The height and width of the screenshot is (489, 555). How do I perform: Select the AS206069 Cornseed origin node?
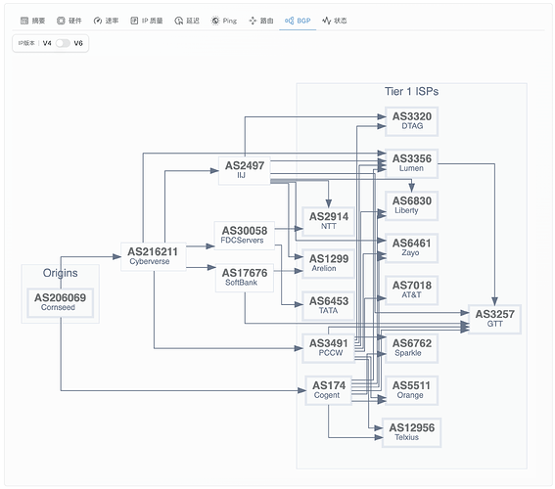click(60, 302)
